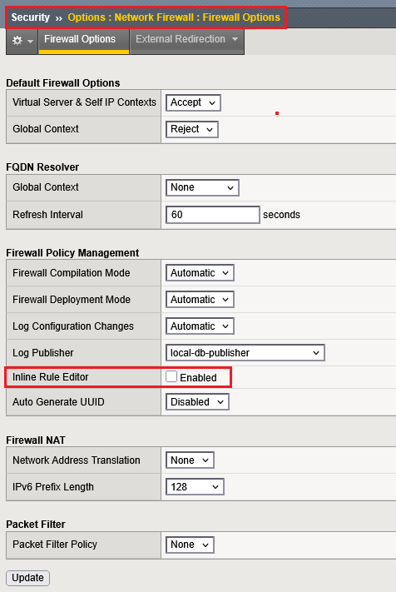Click the Log Publisher label
The image size is (396, 592).
click(x=43, y=353)
